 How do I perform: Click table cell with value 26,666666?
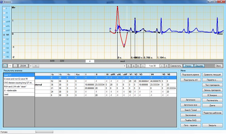[89, 88]
